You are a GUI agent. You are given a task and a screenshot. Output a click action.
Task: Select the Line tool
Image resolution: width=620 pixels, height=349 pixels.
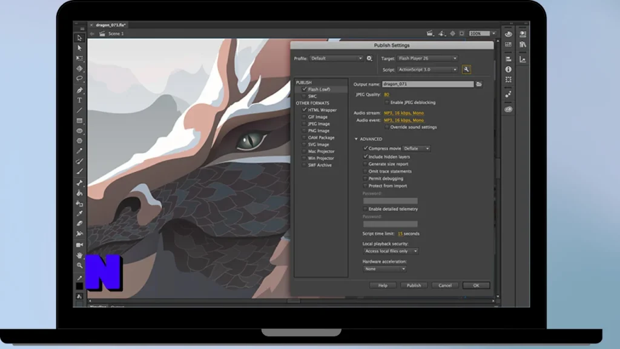(79, 110)
